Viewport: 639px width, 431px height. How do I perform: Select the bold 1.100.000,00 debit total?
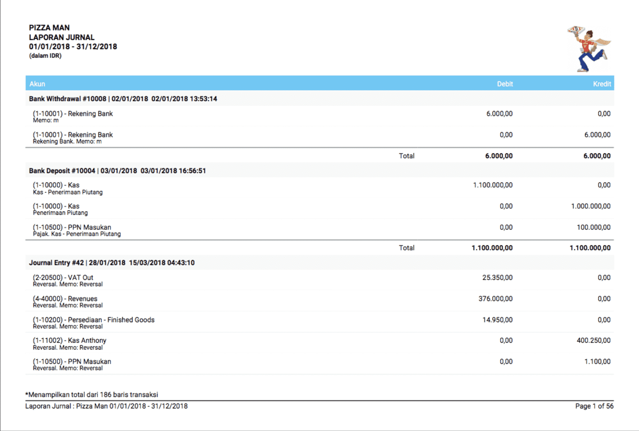[x=492, y=248]
